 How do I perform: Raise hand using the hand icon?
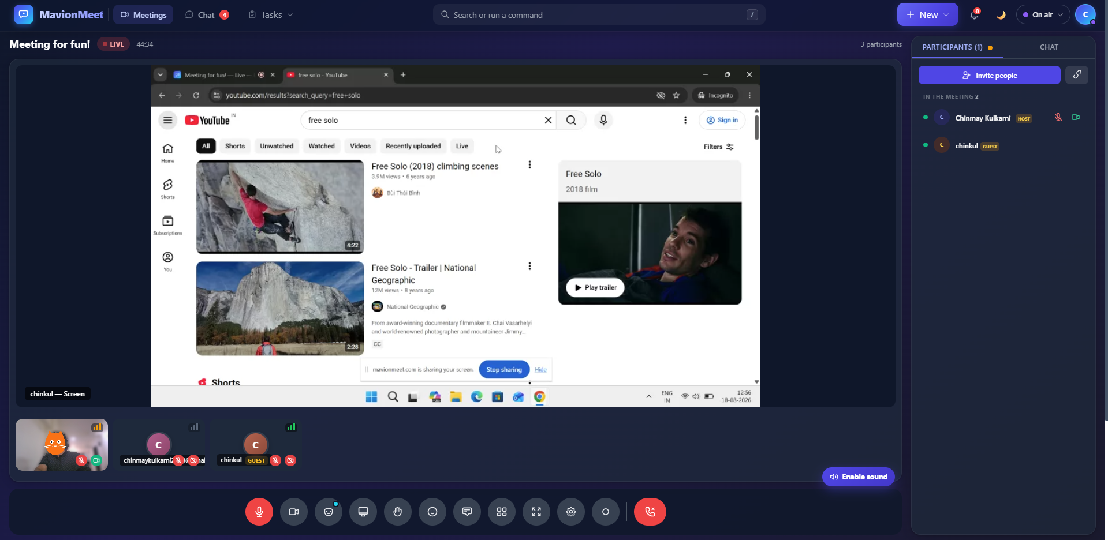click(398, 512)
